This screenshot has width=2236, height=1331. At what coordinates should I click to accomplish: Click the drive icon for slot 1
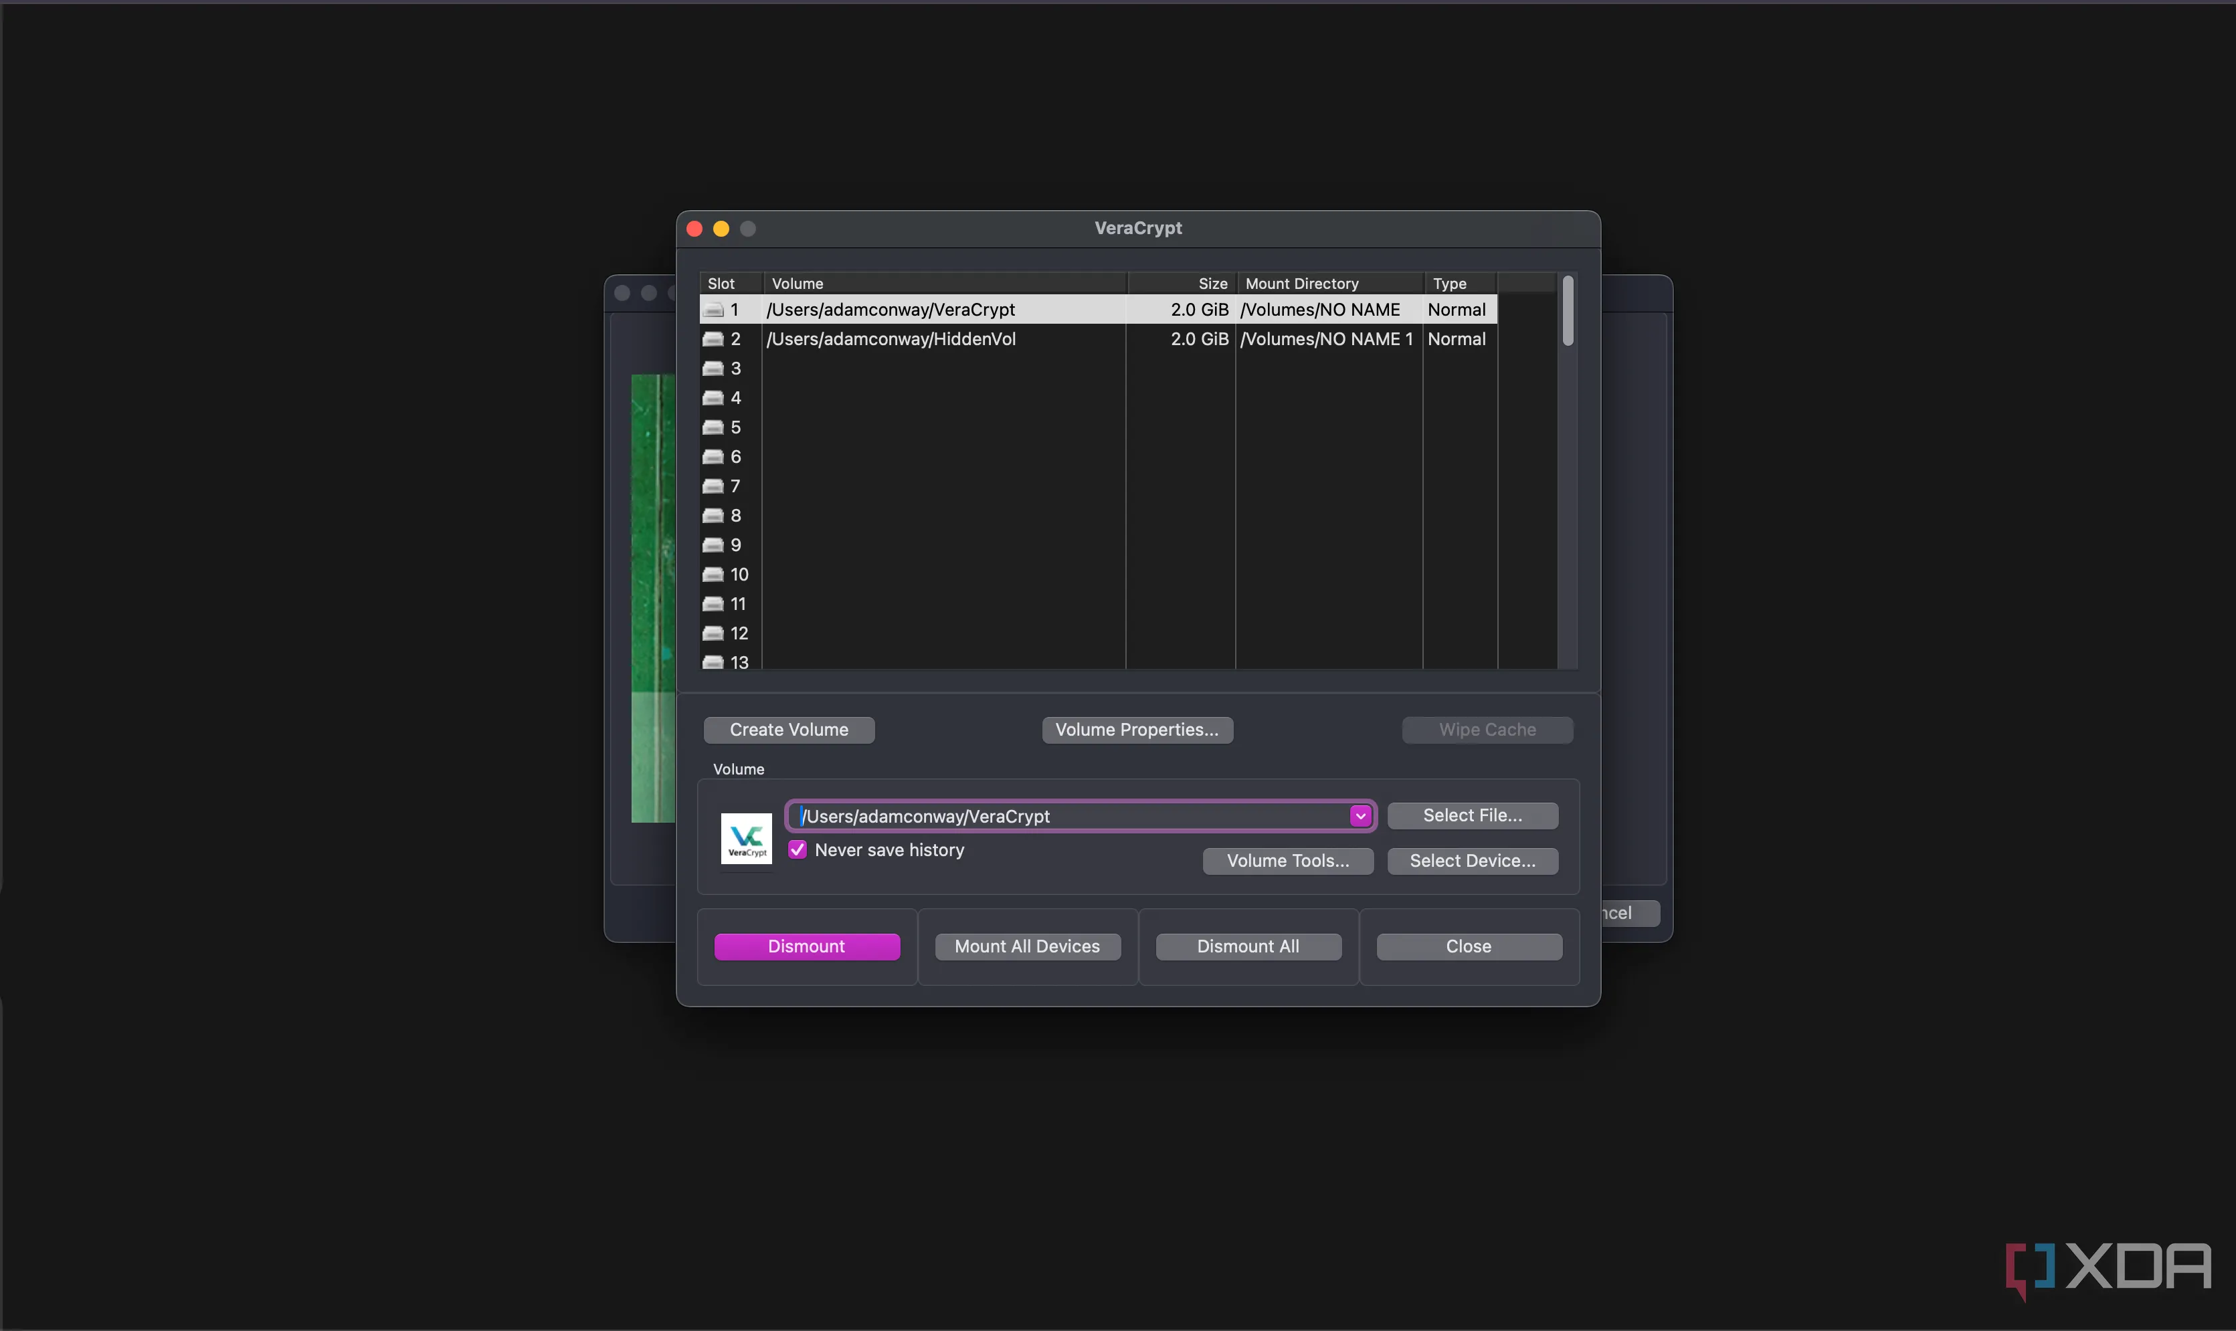click(x=713, y=310)
